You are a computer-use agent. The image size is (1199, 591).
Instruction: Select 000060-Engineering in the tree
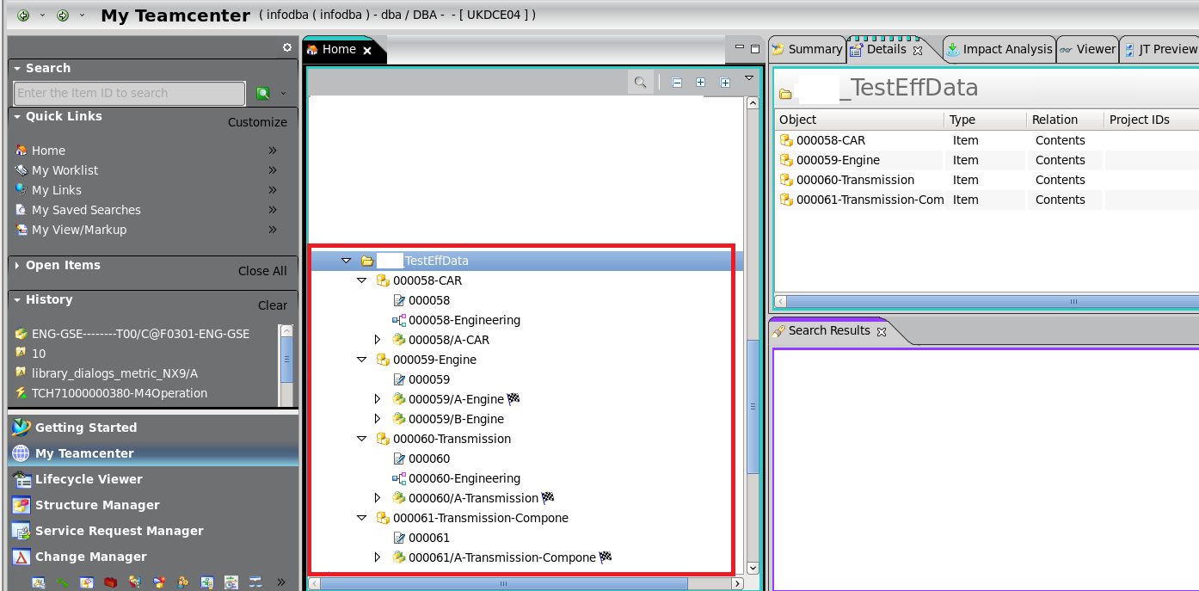[x=464, y=478]
